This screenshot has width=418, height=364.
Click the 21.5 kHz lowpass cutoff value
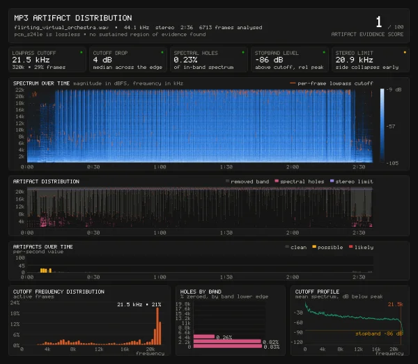pyautogui.click(x=31, y=60)
